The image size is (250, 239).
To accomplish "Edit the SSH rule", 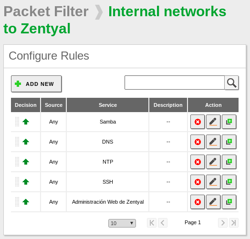I will (x=213, y=182).
